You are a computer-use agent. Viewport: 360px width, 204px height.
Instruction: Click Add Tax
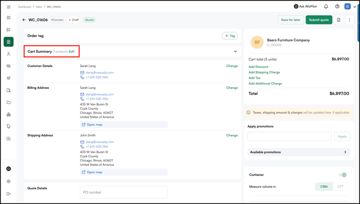click(254, 78)
